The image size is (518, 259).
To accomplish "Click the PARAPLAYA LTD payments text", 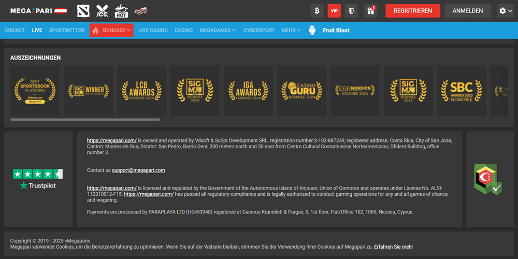I will [250, 212].
